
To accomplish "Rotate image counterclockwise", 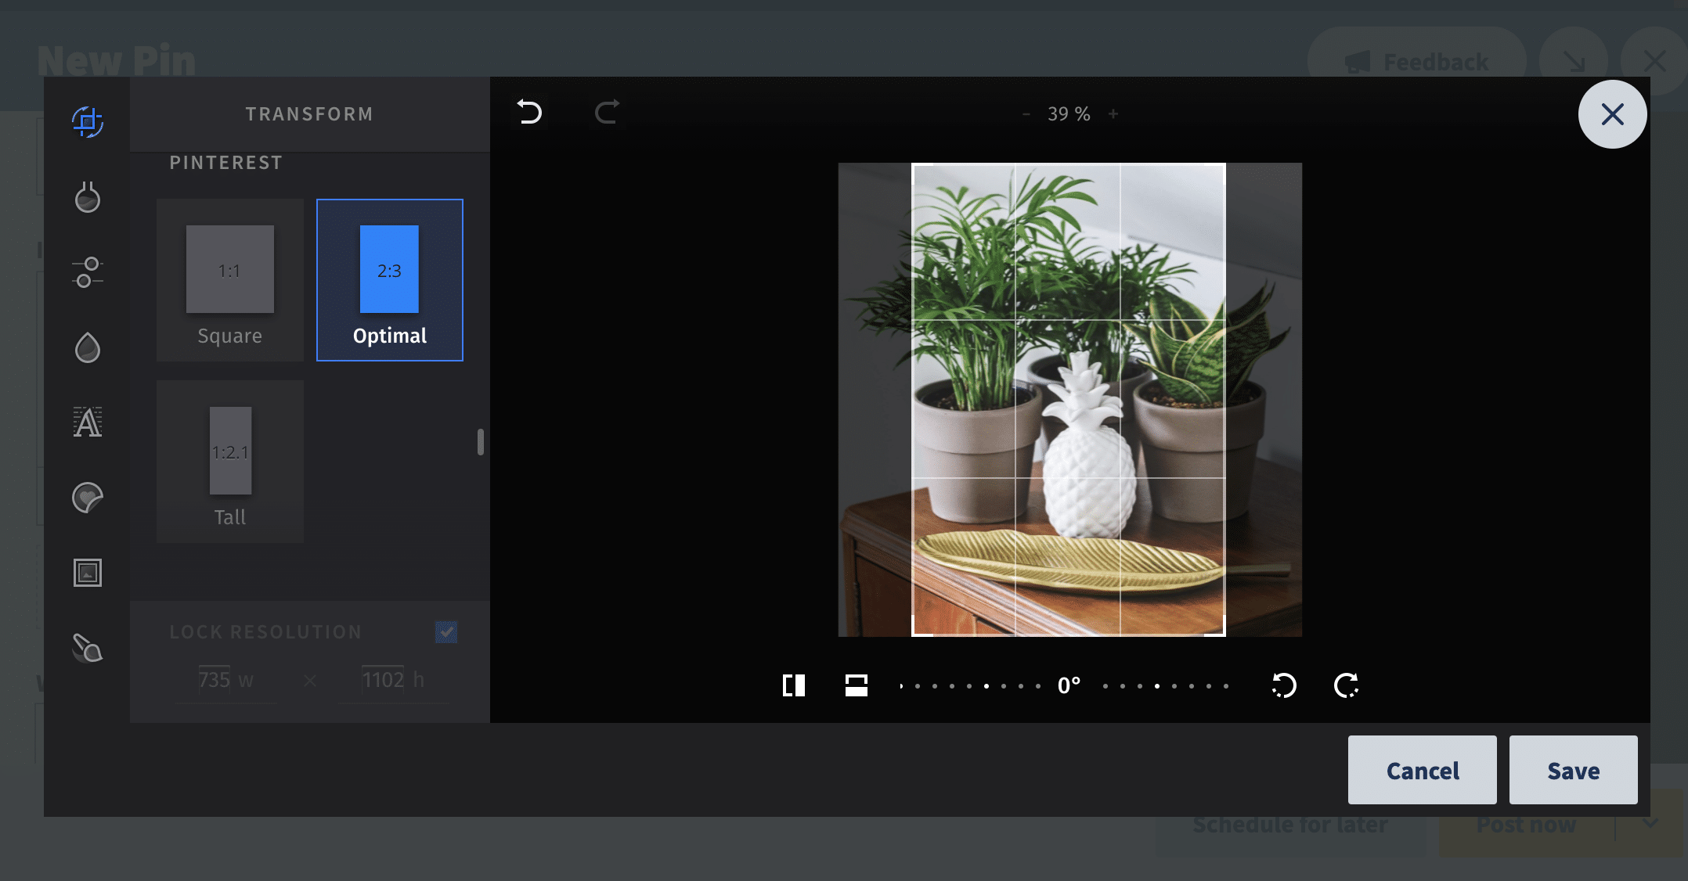I will (1284, 685).
